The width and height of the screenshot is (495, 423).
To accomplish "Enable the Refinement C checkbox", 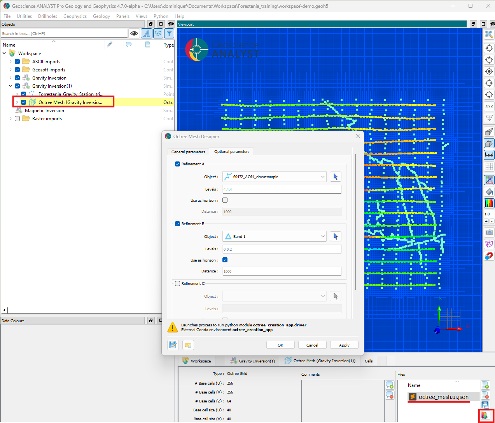I will pyautogui.click(x=178, y=284).
